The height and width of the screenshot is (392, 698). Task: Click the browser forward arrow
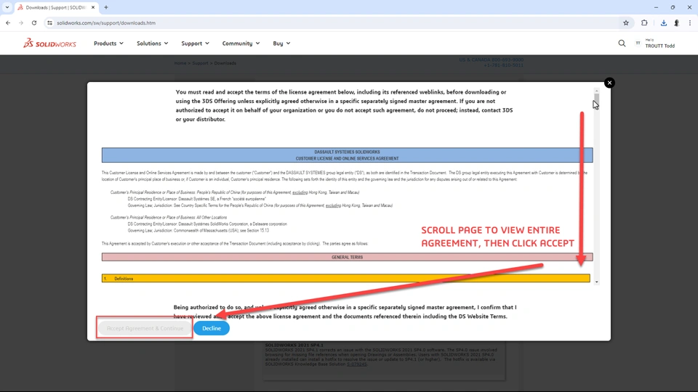click(21, 23)
